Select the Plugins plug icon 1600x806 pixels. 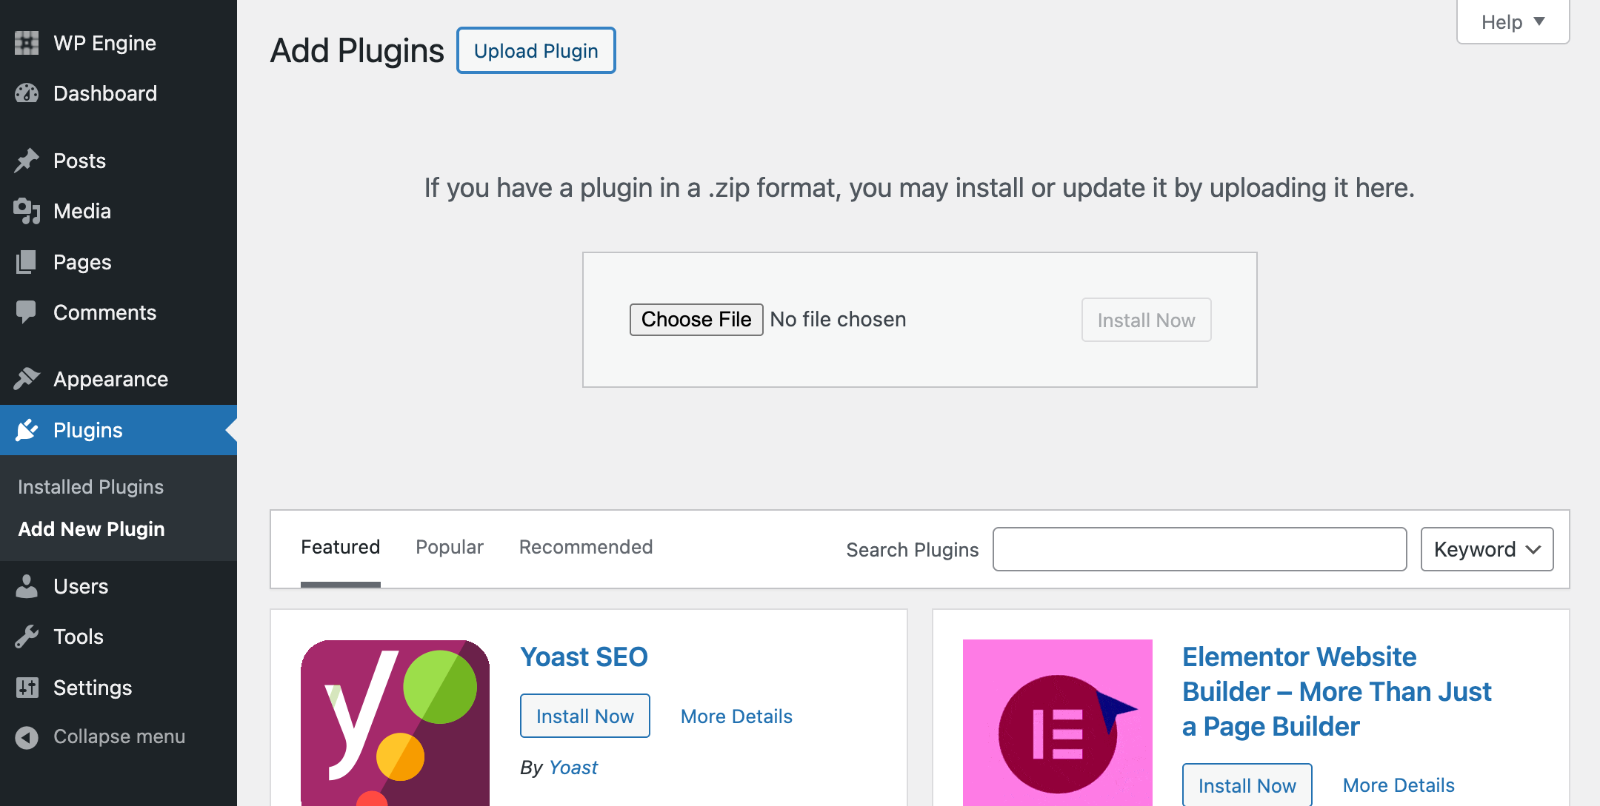[x=27, y=429]
